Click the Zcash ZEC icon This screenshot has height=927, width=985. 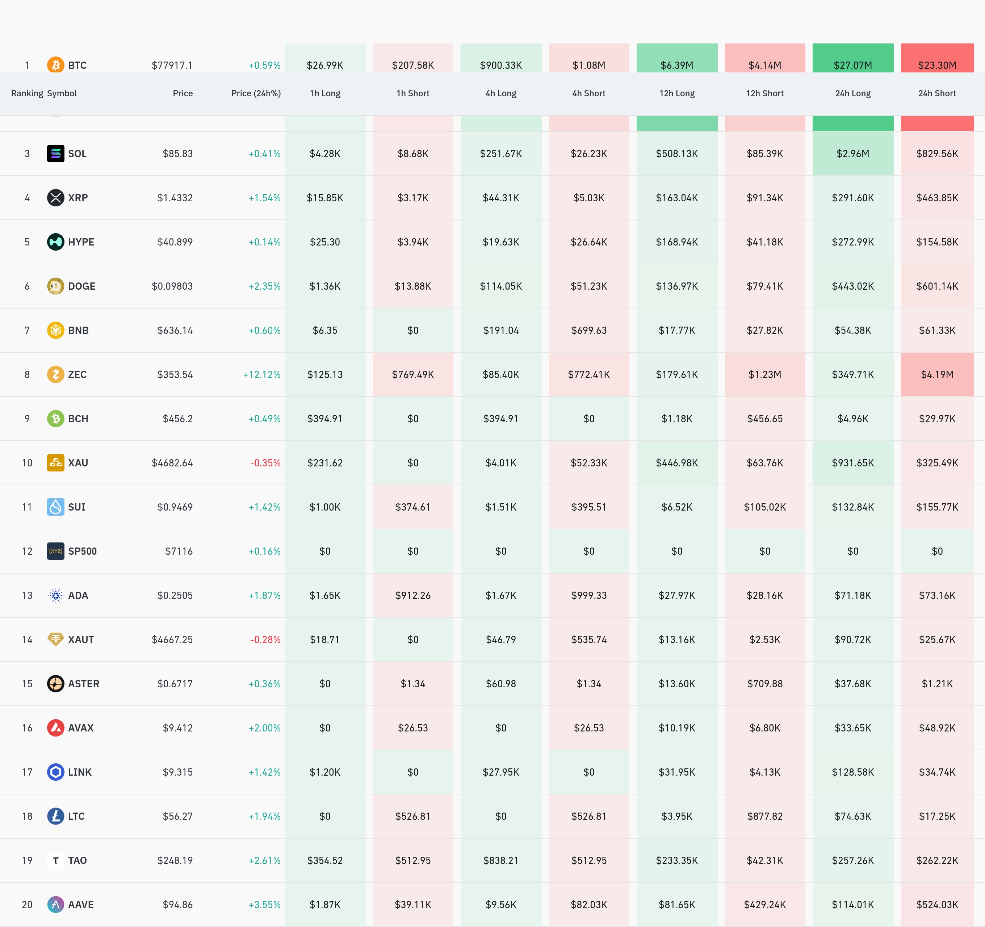55,374
